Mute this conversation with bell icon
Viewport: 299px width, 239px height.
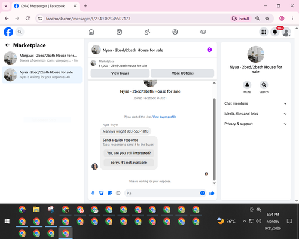247,85
